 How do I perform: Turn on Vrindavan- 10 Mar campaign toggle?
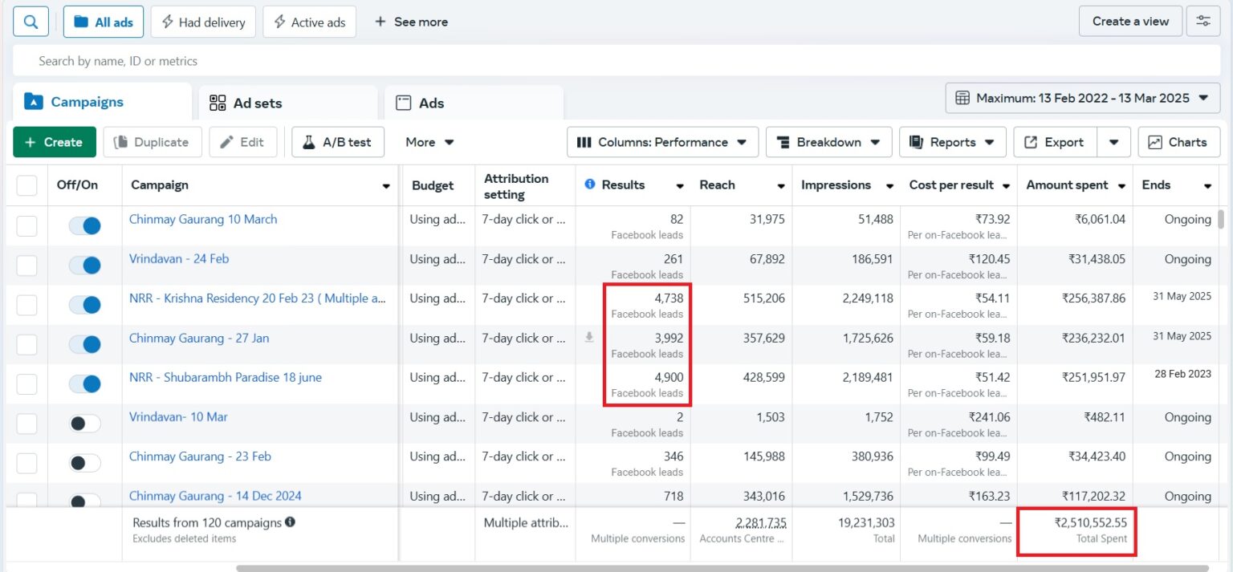click(x=84, y=424)
